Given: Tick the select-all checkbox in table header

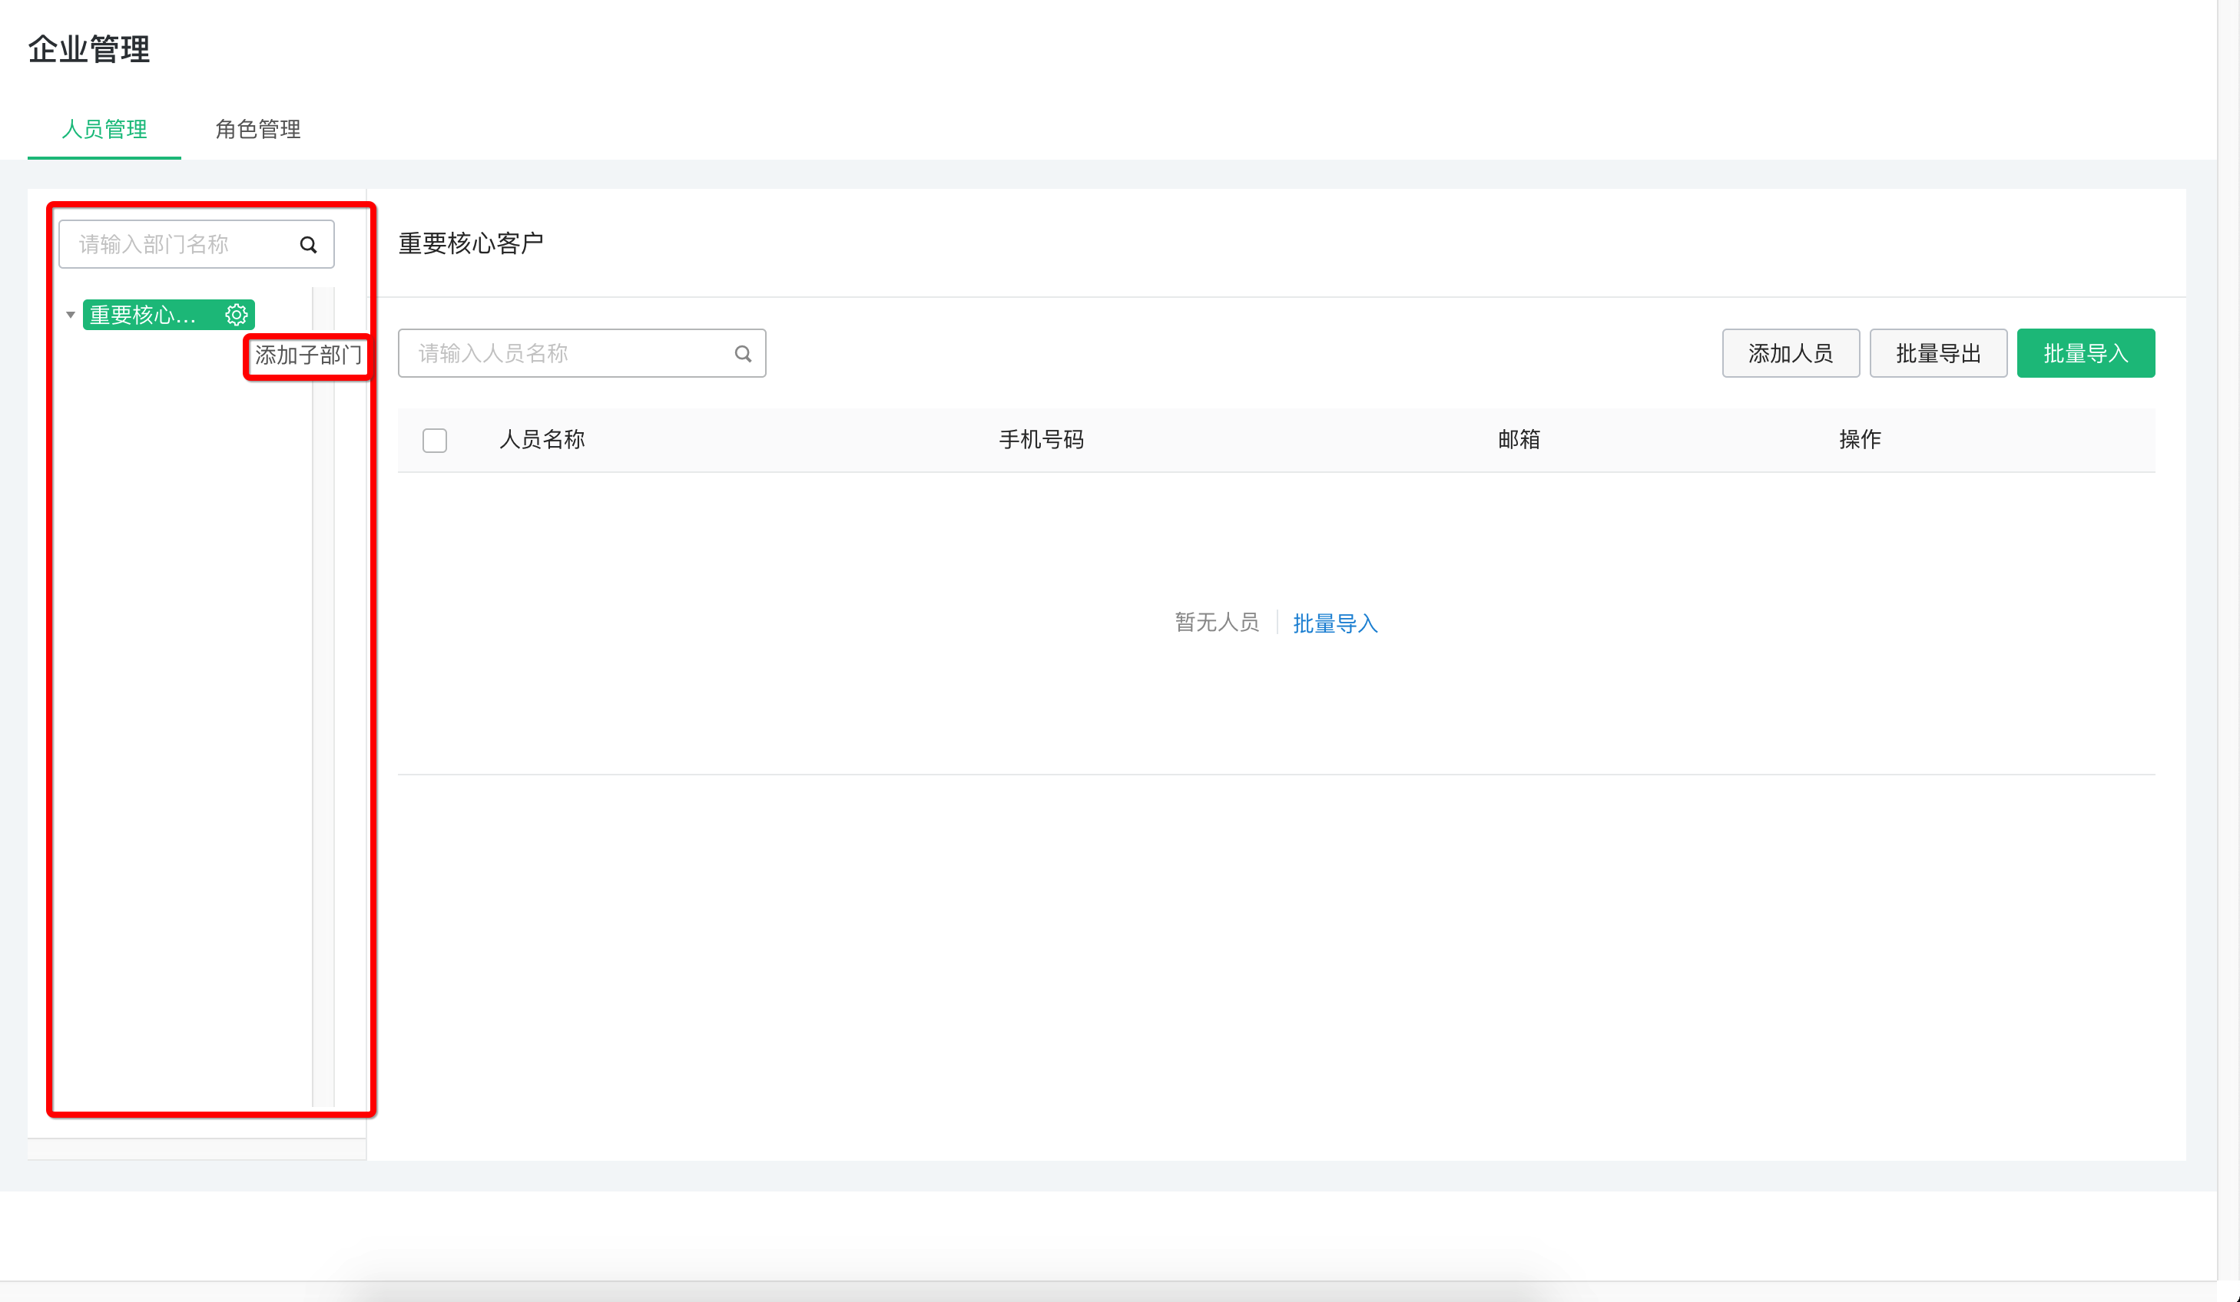Looking at the screenshot, I should coord(435,441).
